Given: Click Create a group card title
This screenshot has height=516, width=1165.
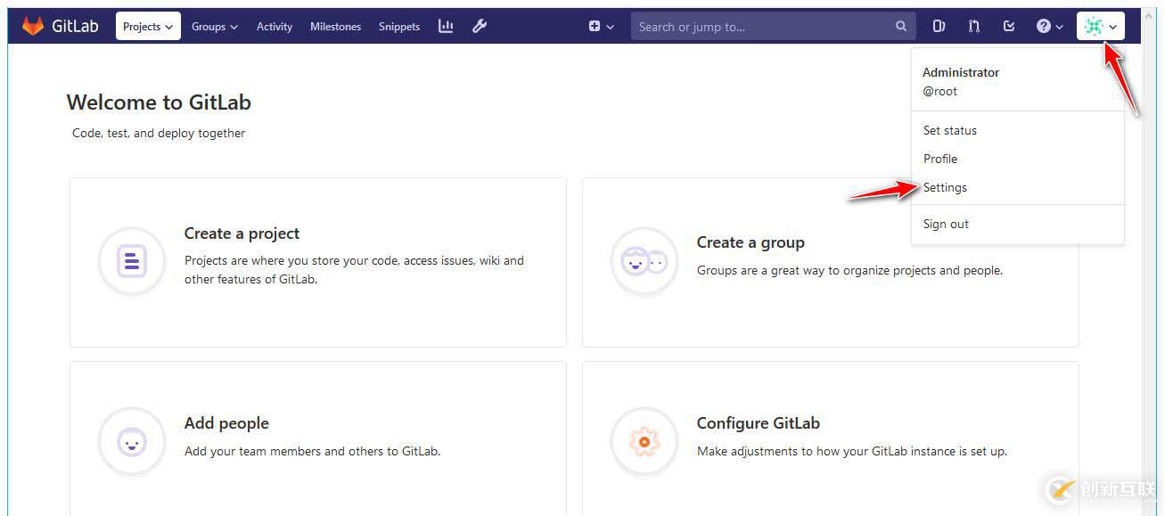Looking at the screenshot, I should click(x=751, y=242).
